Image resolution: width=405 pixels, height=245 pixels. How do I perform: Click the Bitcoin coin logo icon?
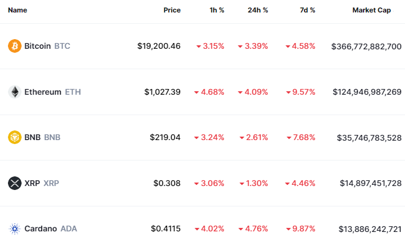[15, 46]
